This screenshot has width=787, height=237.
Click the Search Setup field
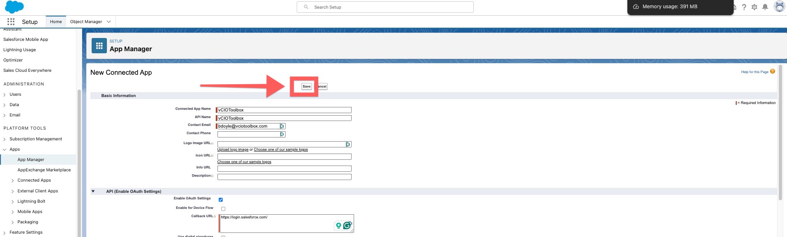385,7
